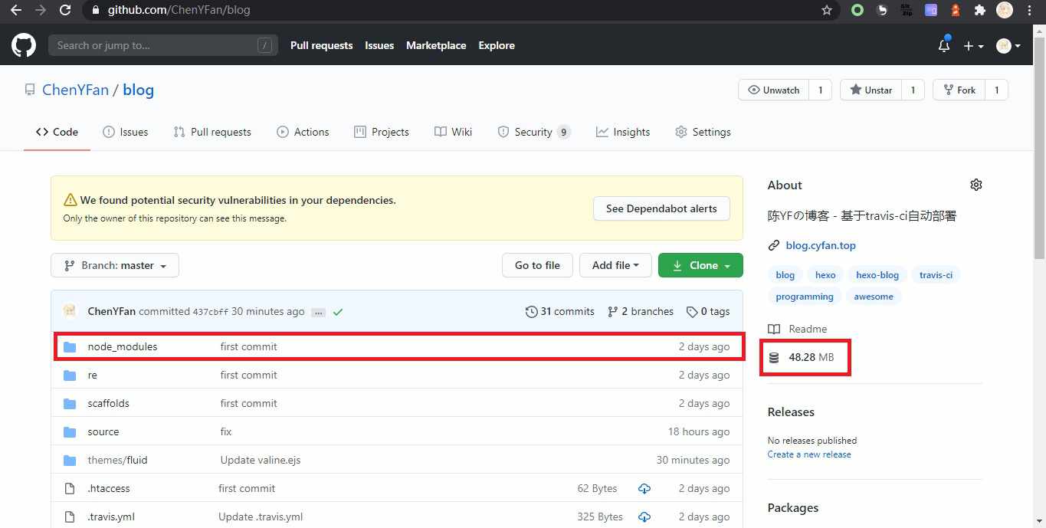Click the Go to file button
The image size is (1046, 528).
point(537,265)
